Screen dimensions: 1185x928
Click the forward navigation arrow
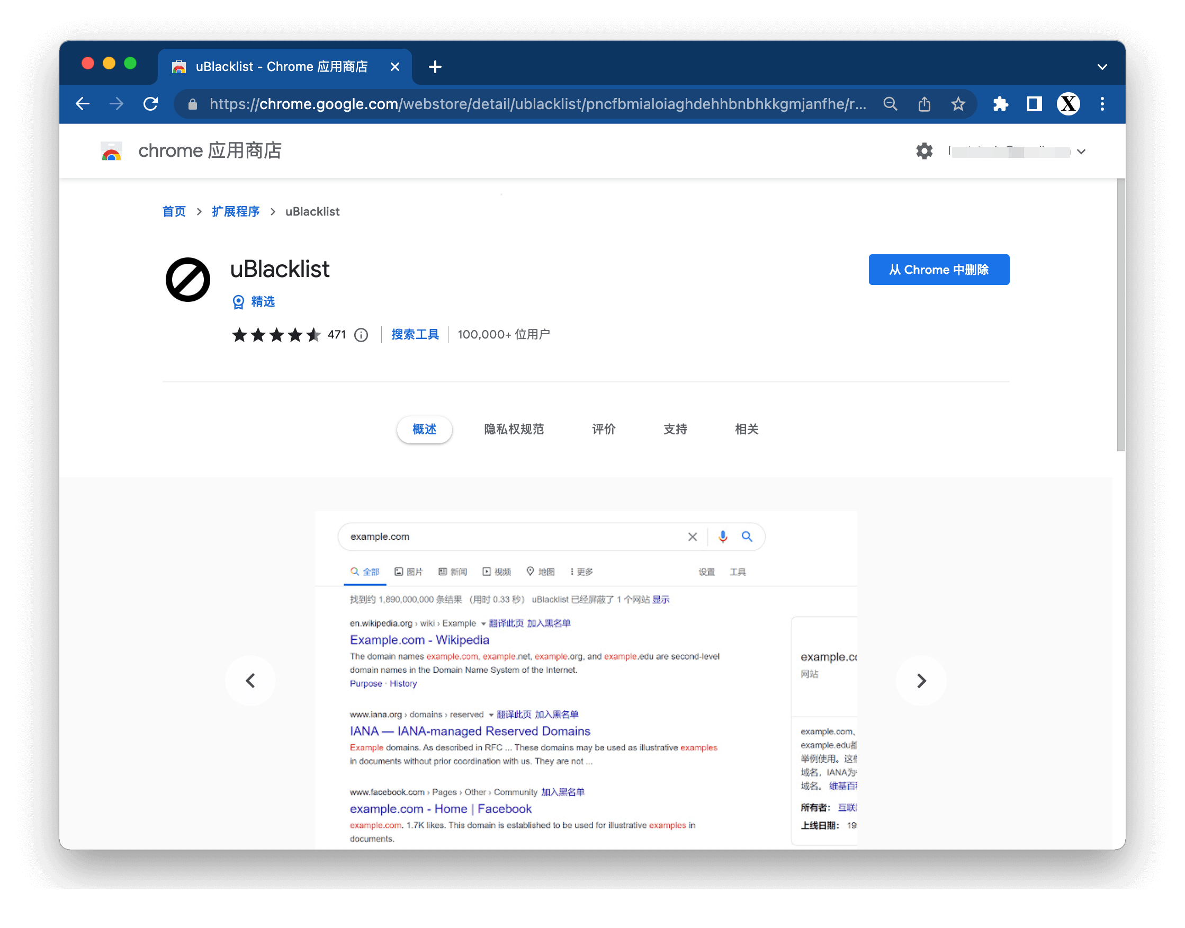[116, 104]
